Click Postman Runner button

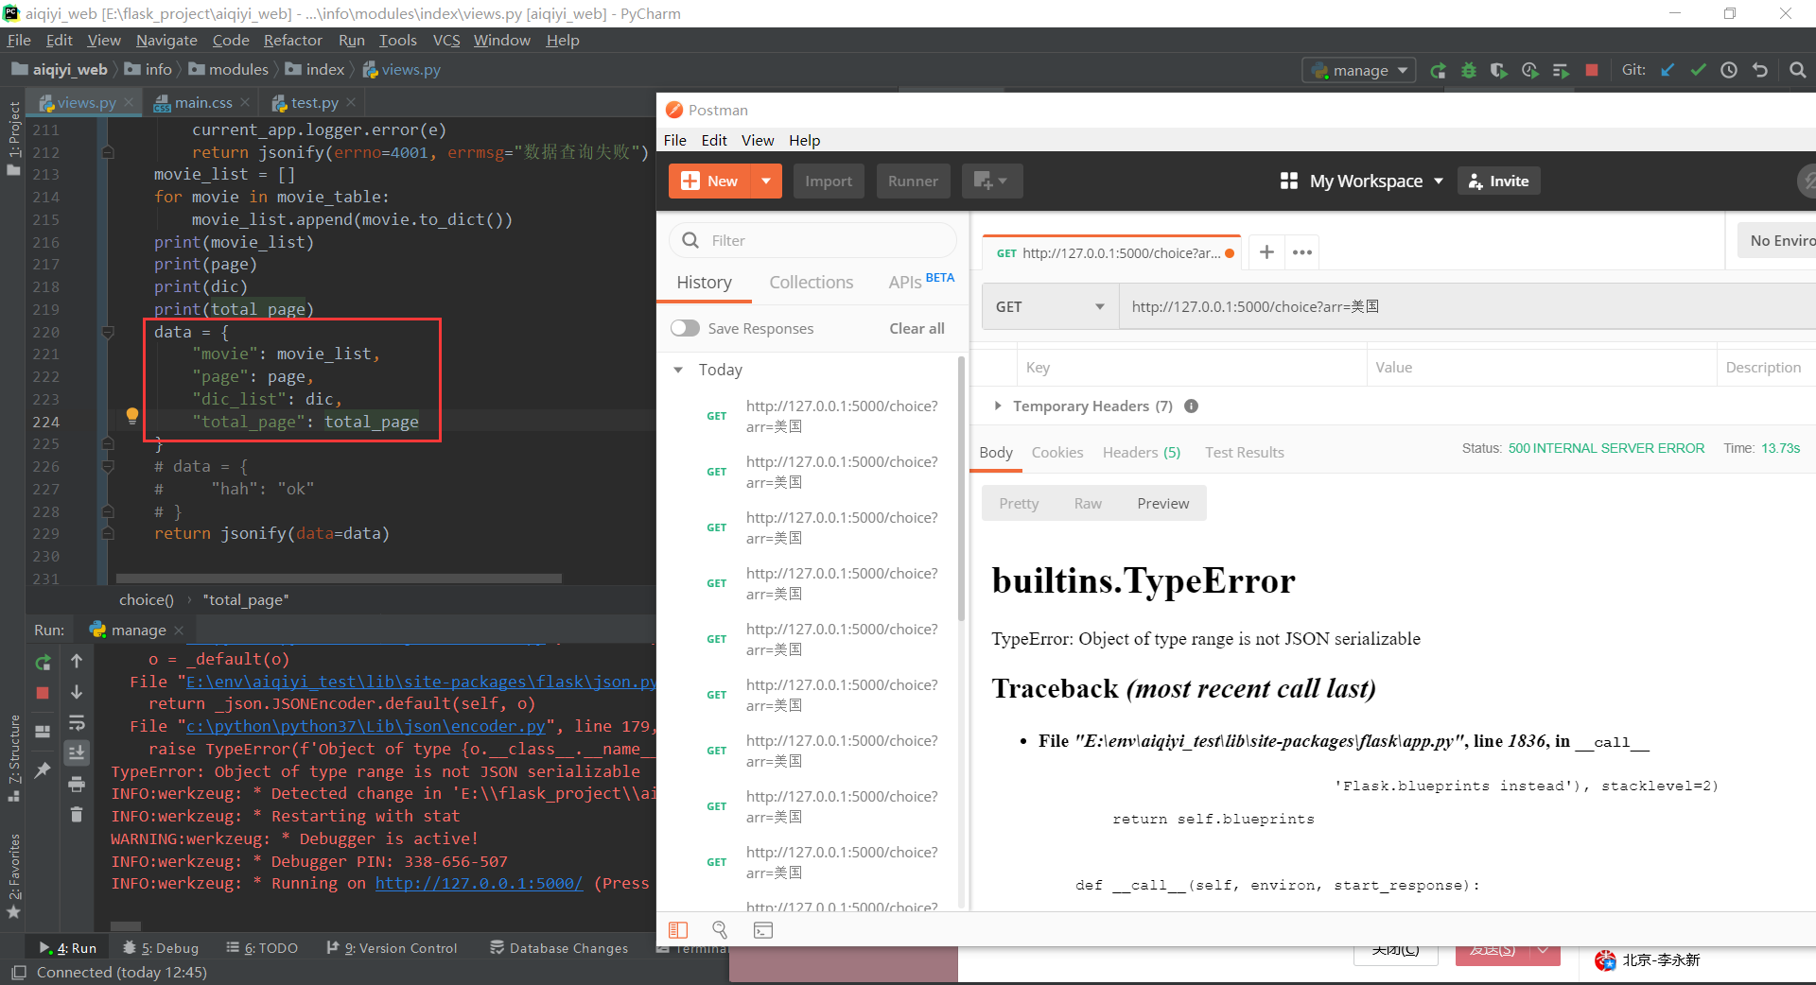coord(913,181)
